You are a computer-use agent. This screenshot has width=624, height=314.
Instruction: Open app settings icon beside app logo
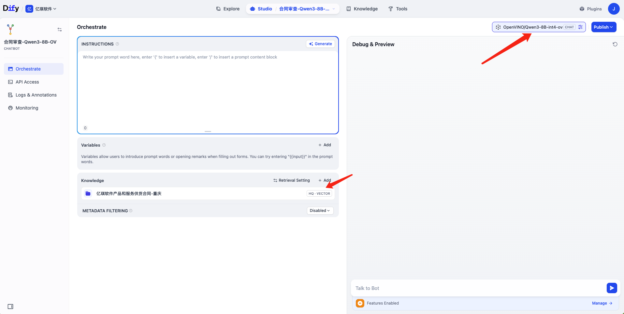[60, 30]
